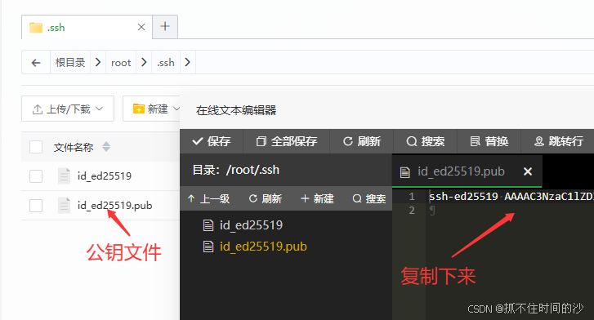Screen dimensions: 594x320
Task: Navigate to root in breadcrumb
Action: [x=121, y=63]
